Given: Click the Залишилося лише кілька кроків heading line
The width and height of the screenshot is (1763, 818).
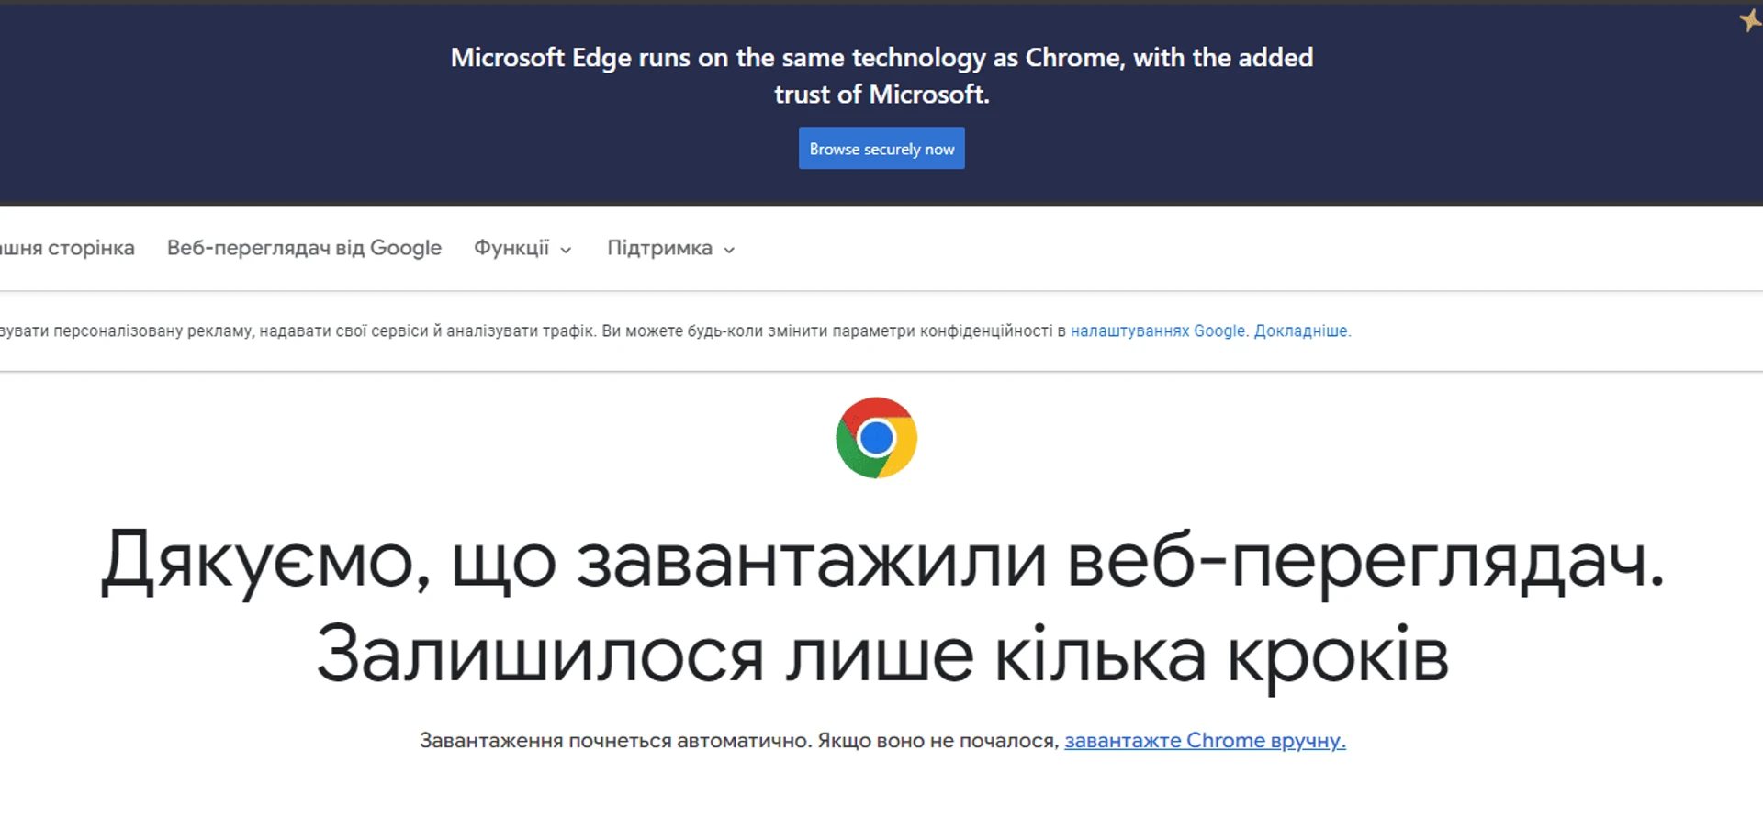Looking at the screenshot, I should pyautogui.click(x=882, y=656).
